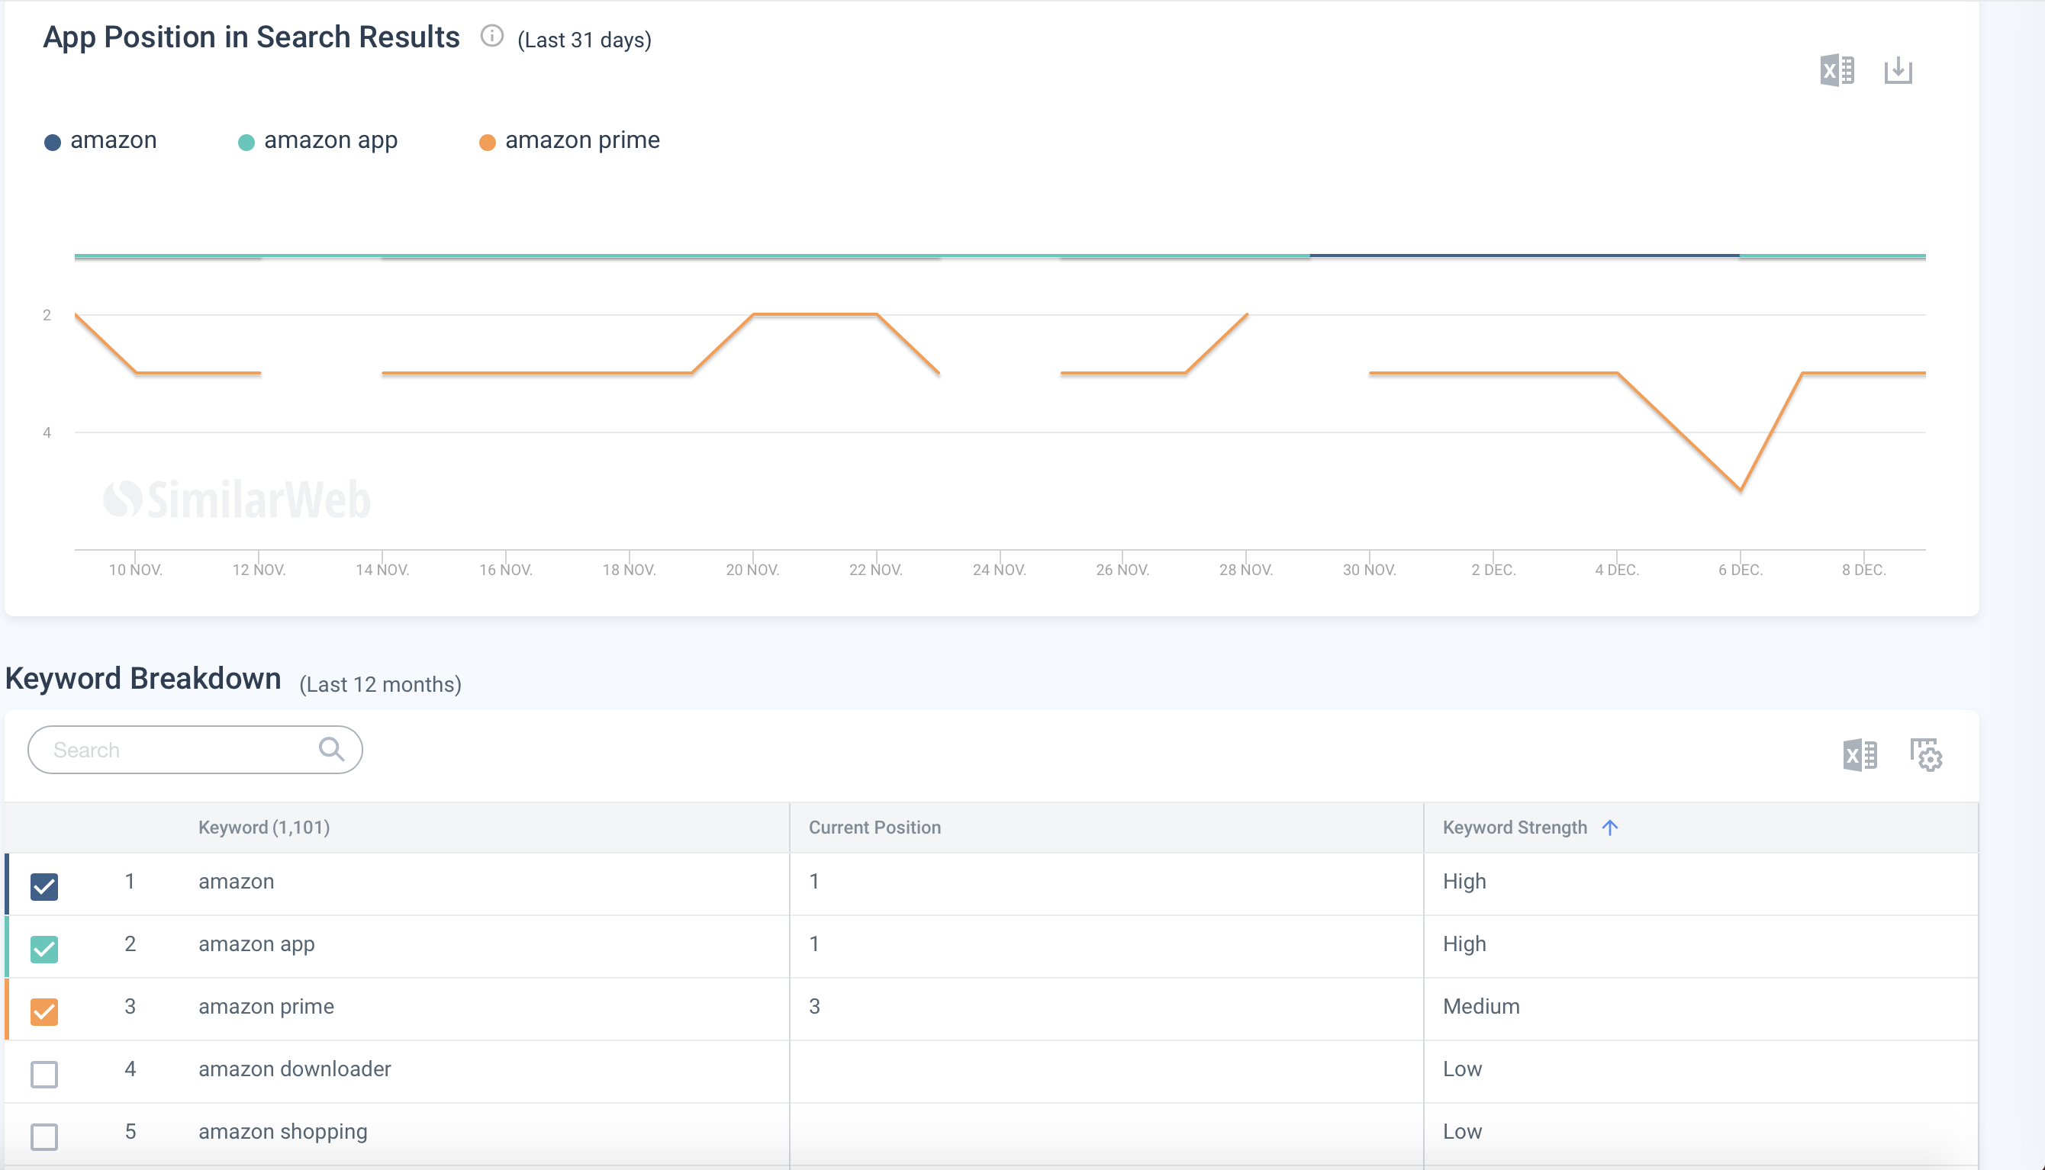Click the search magnifier icon
The width and height of the screenshot is (2045, 1170).
pyautogui.click(x=331, y=749)
